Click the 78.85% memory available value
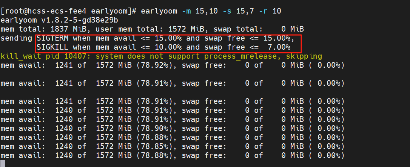The height and width of the screenshot is (167, 410). [154, 146]
